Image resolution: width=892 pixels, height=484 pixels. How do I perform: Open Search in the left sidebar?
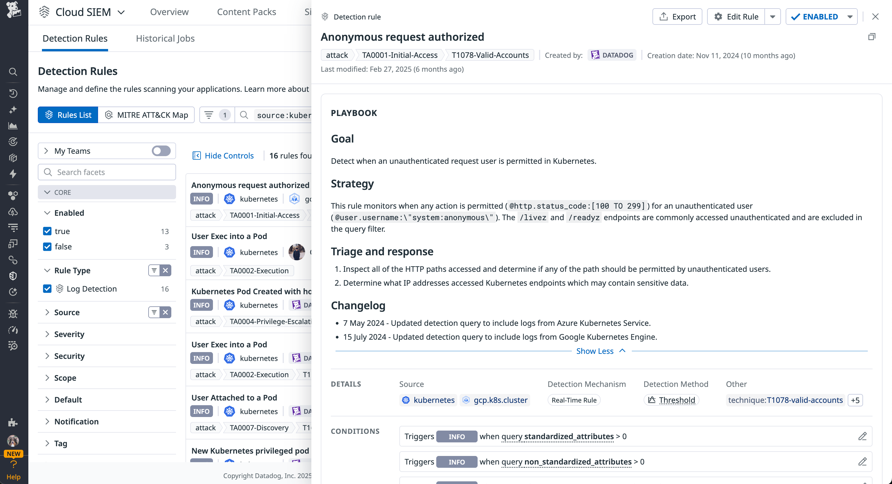pyautogui.click(x=13, y=72)
